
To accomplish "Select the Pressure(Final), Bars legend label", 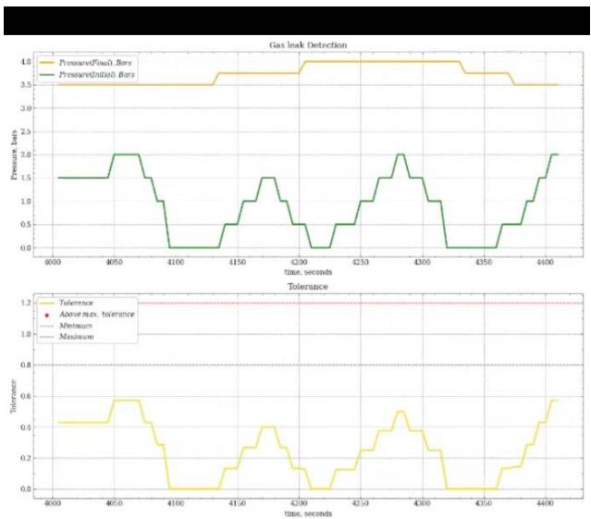I will [97, 62].
